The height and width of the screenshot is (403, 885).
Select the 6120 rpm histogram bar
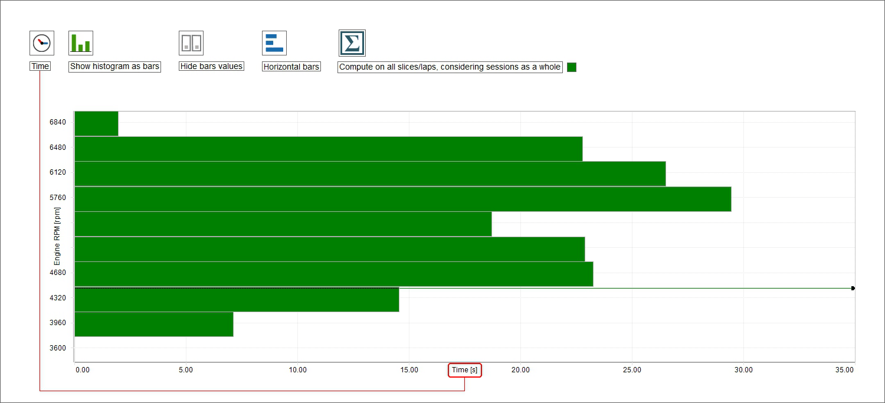coord(370,173)
